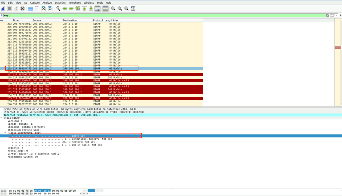
Task: Start capturing packets with shark fin icon
Action: 3,8
